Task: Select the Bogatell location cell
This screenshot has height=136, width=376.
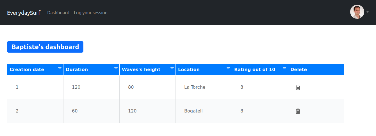Action: pyautogui.click(x=204, y=111)
